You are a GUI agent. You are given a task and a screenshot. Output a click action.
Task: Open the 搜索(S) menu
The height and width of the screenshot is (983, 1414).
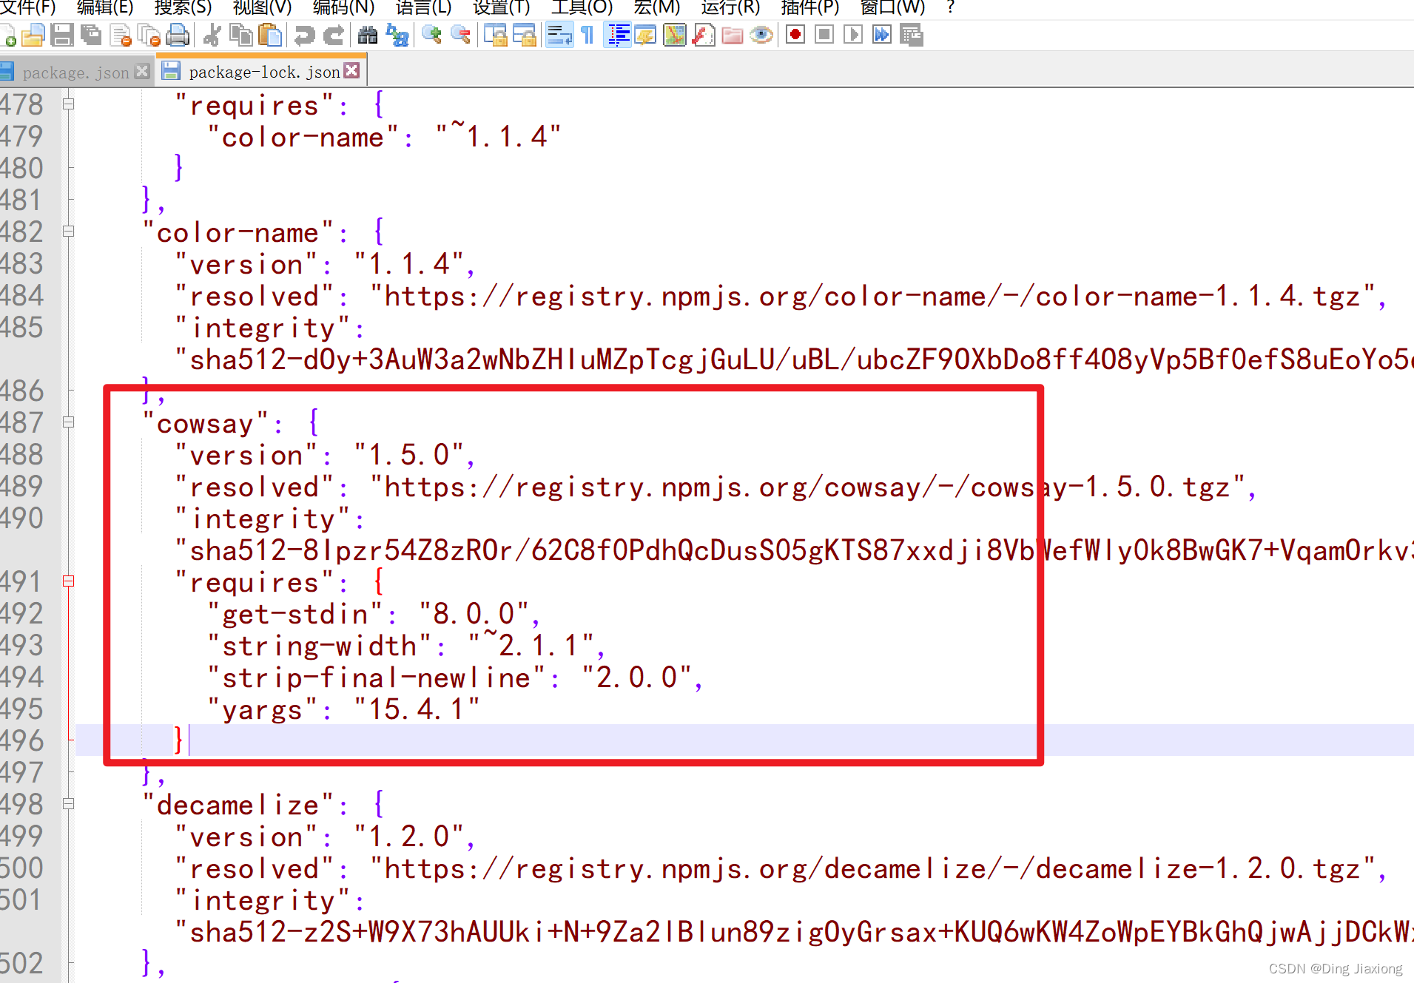tap(183, 8)
